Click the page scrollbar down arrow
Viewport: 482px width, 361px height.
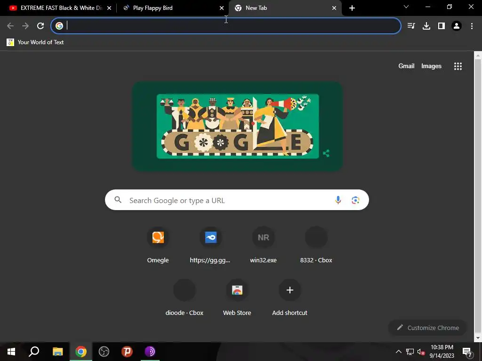click(478, 338)
